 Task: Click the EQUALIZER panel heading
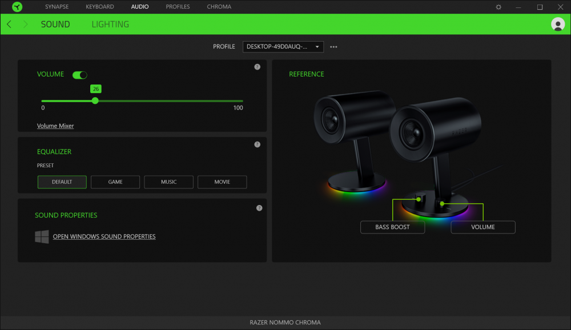tap(54, 151)
